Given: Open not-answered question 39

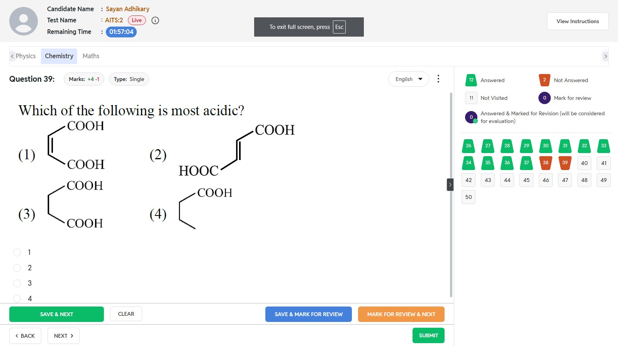Looking at the screenshot, I should [x=565, y=163].
